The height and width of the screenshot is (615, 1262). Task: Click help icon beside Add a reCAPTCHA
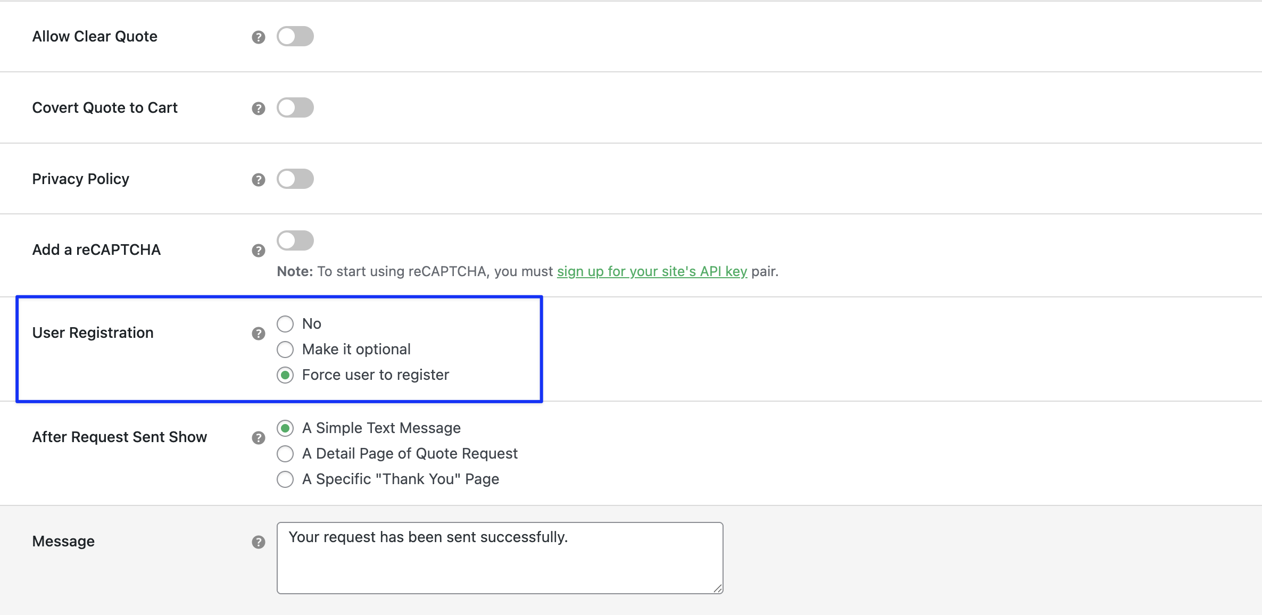click(259, 251)
